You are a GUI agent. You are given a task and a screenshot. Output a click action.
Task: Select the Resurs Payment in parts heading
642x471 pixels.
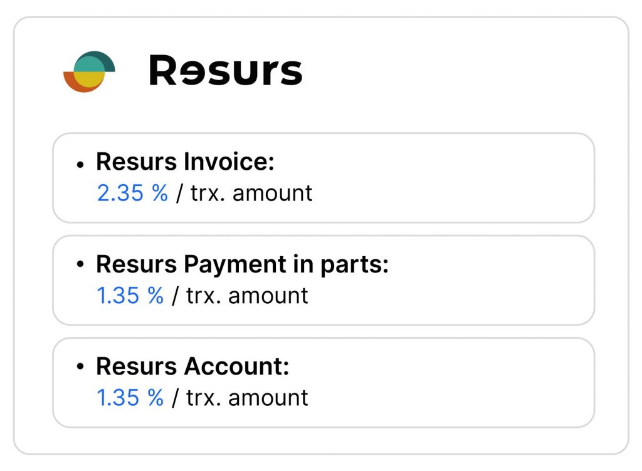[x=242, y=264]
